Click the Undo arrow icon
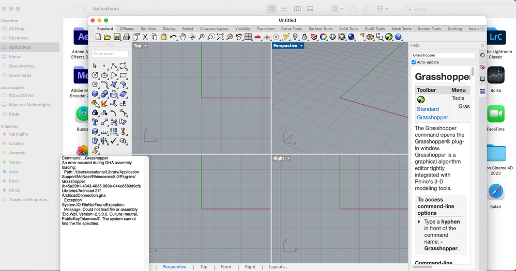The image size is (516, 271). pyautogui.click(x=173, y=37)
